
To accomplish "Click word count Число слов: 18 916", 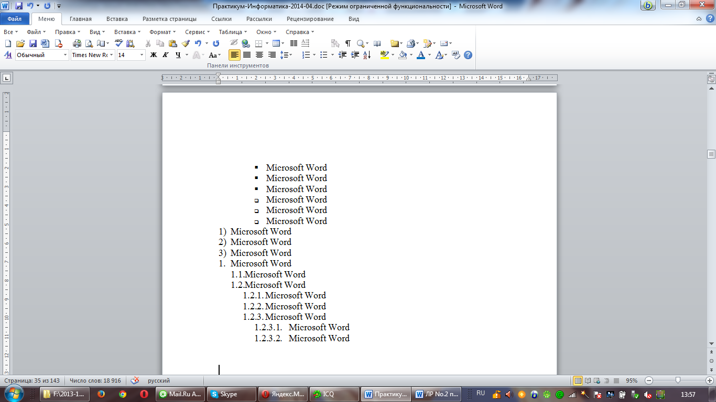I will 95,381.
